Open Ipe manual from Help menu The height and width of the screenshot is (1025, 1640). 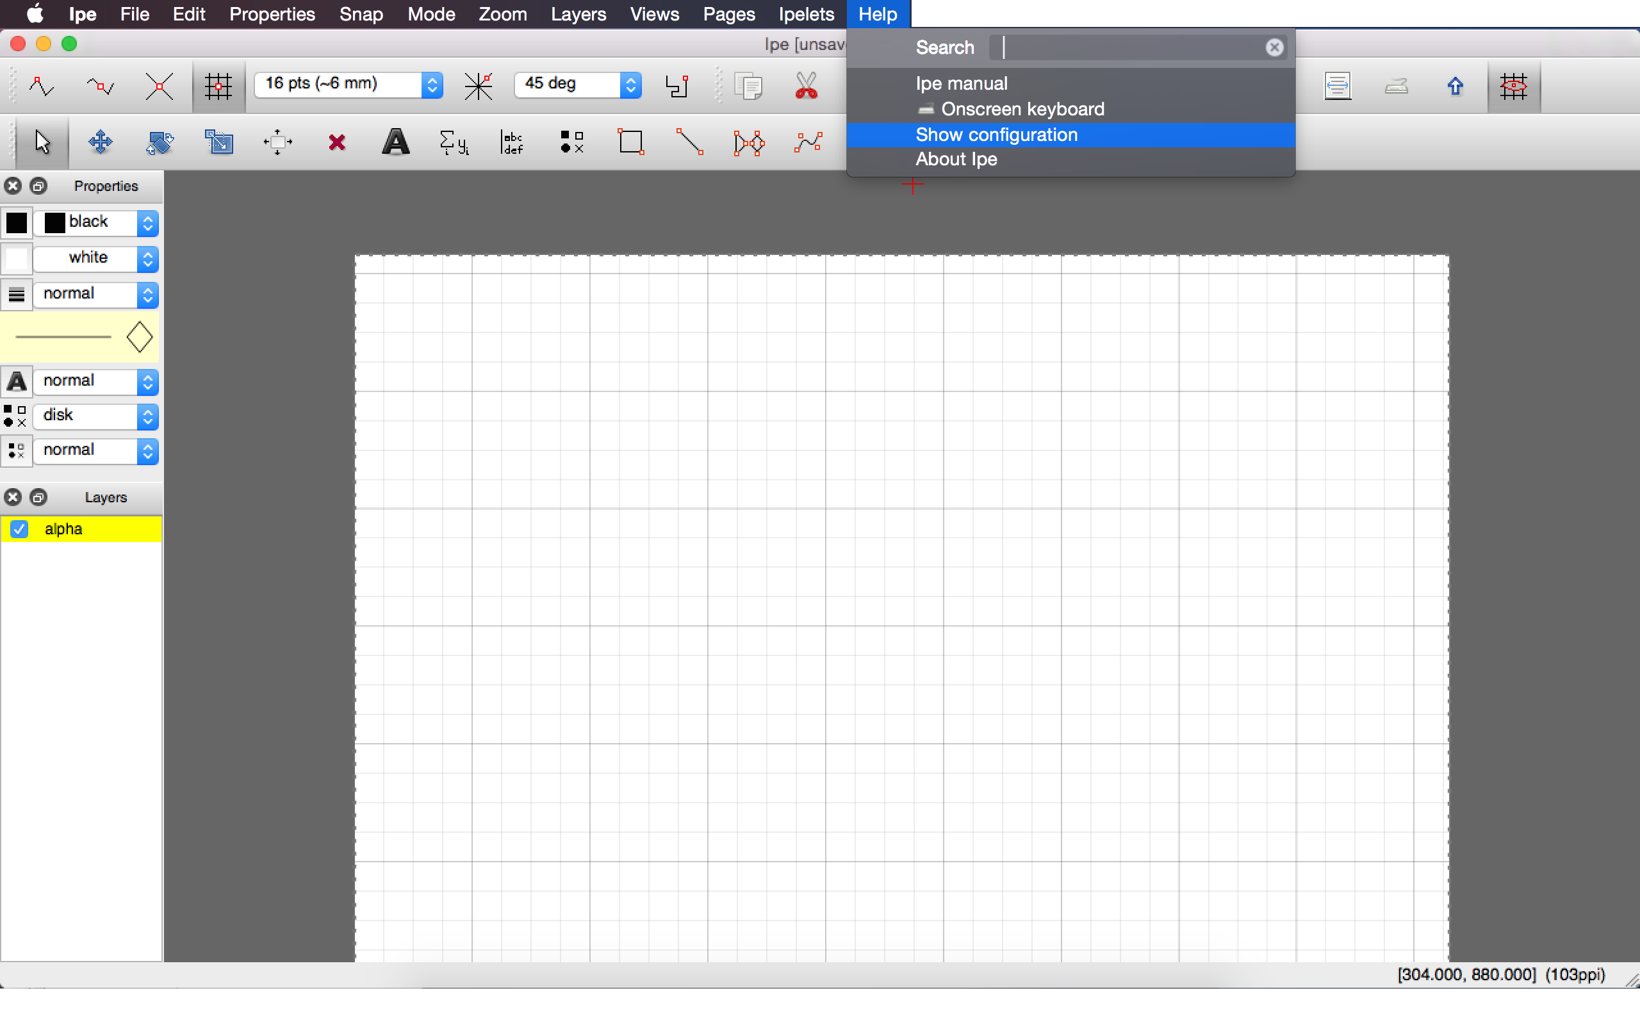(x=961, y=83)
